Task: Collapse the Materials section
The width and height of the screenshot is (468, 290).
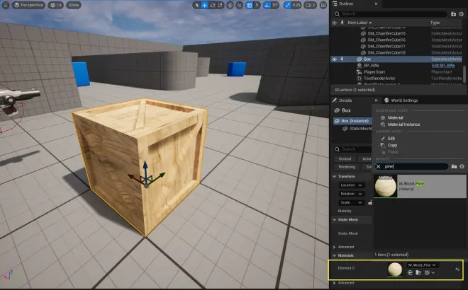Action: (334, 255)
